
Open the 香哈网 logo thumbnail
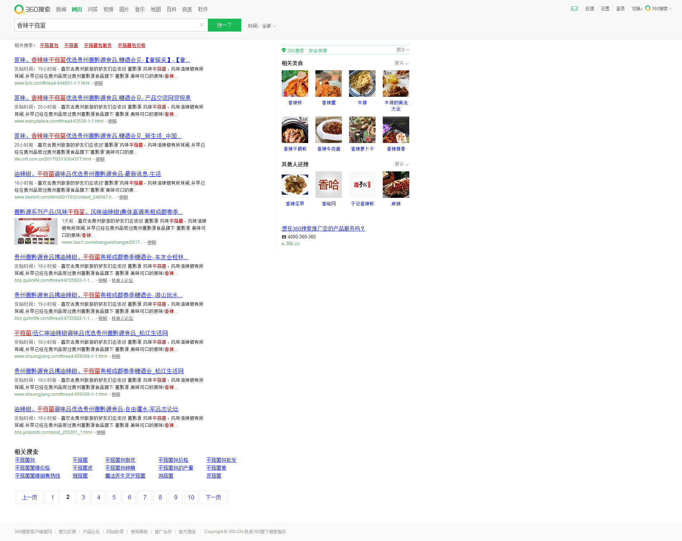(x=329, y=185)
